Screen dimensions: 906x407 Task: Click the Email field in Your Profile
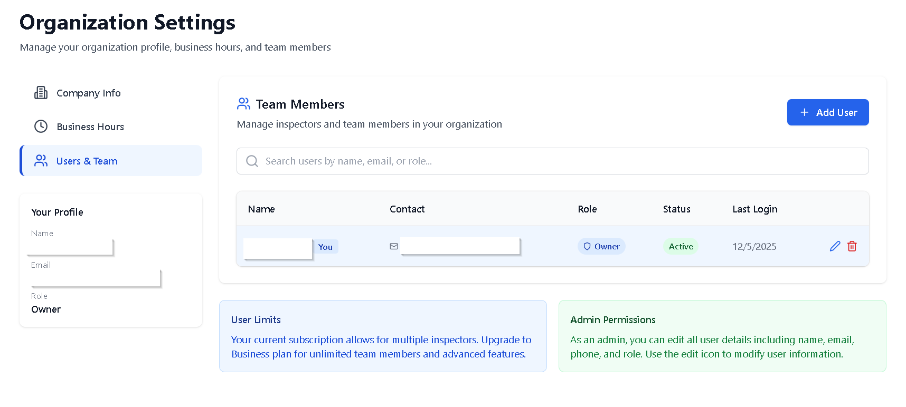pos(94,277)
